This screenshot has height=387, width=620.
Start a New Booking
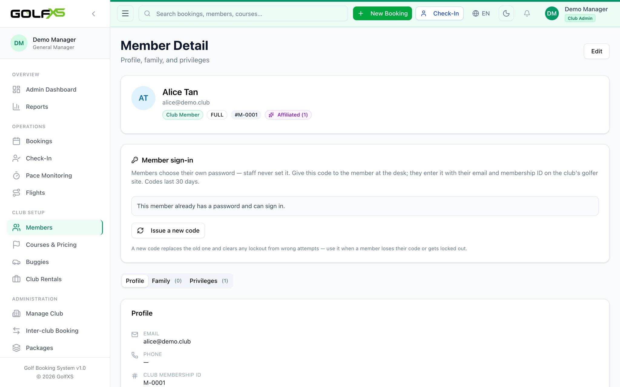(x=382, y=14)
